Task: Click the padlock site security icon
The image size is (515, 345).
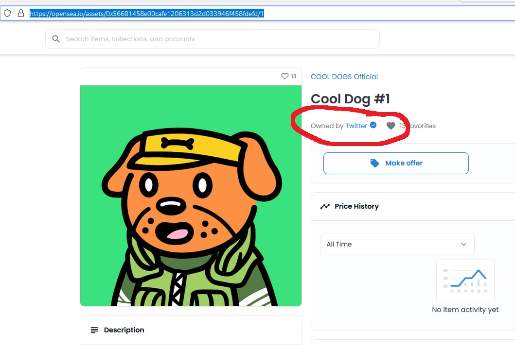Action: point(21,14)
